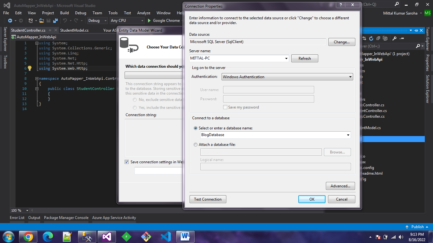Click OK in Connection Properties
This screenshot has width=433, height=243.
point(312,199)
